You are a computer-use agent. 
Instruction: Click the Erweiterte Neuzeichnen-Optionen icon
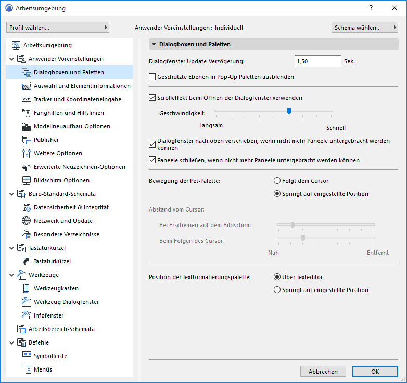click(27, 167)
